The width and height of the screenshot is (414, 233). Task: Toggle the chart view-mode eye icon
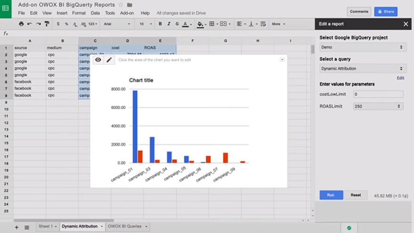tap(98, 60)
